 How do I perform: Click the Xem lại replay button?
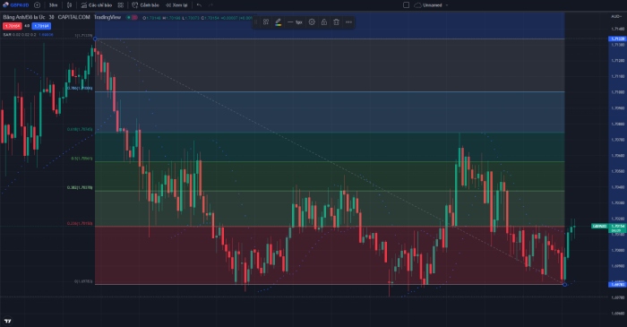pyautogui.click(x=176, y=5)
